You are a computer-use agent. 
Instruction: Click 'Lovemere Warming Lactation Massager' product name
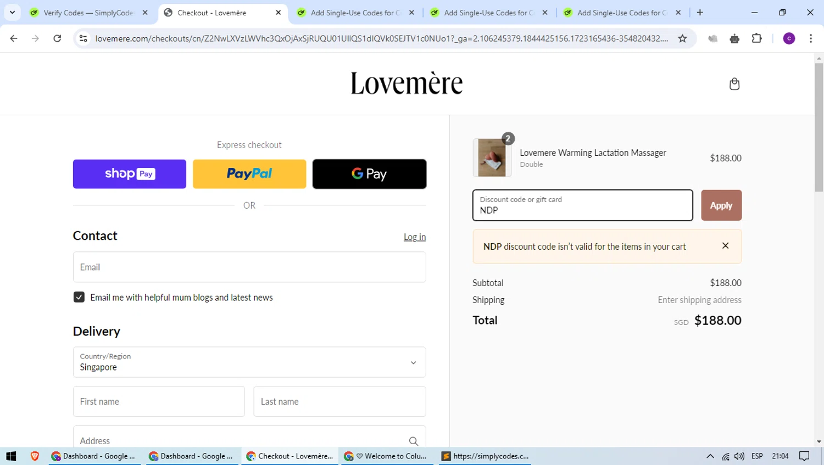(x=593, y=153)
